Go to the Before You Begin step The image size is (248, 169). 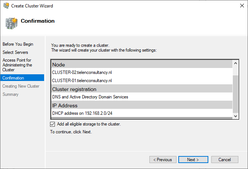click(x=18, y=44)
